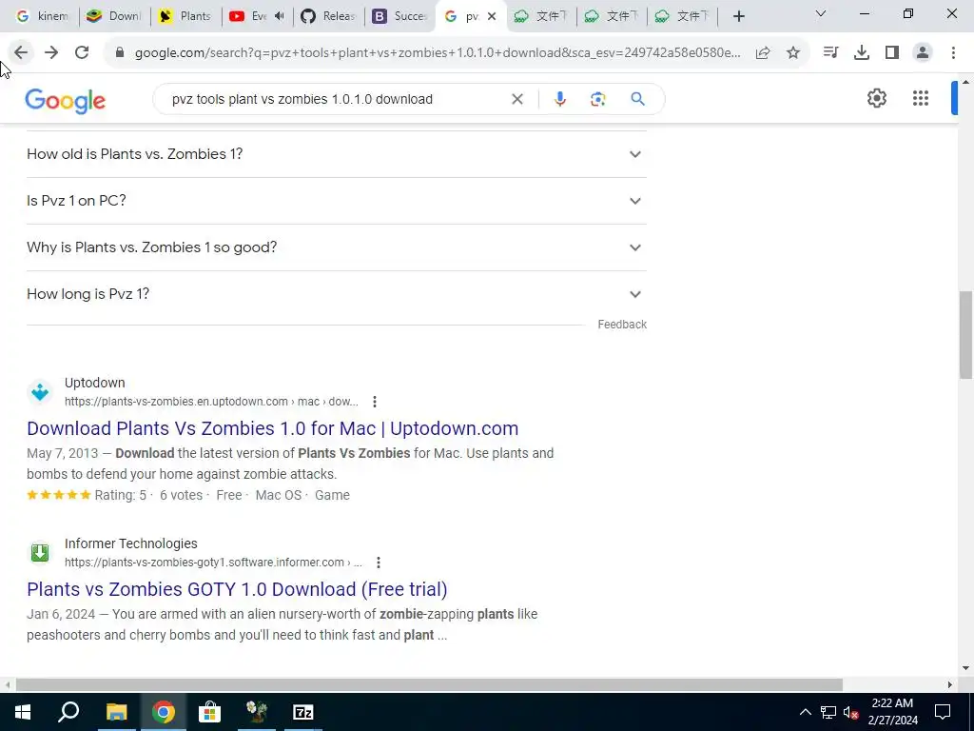Screen dimensions: 974x731
Task: Open Chrome three-dot menu
Action: (x=953, y=53)
